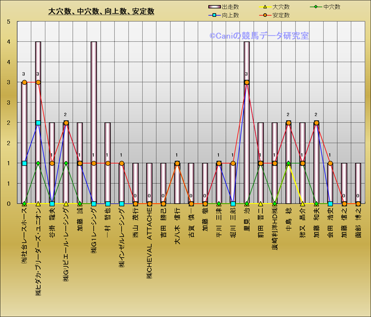
Task: Select the green diamond marker above ㈱G1ピエール・レーシング
Action: pyautogui.click(x=66, y=163)
